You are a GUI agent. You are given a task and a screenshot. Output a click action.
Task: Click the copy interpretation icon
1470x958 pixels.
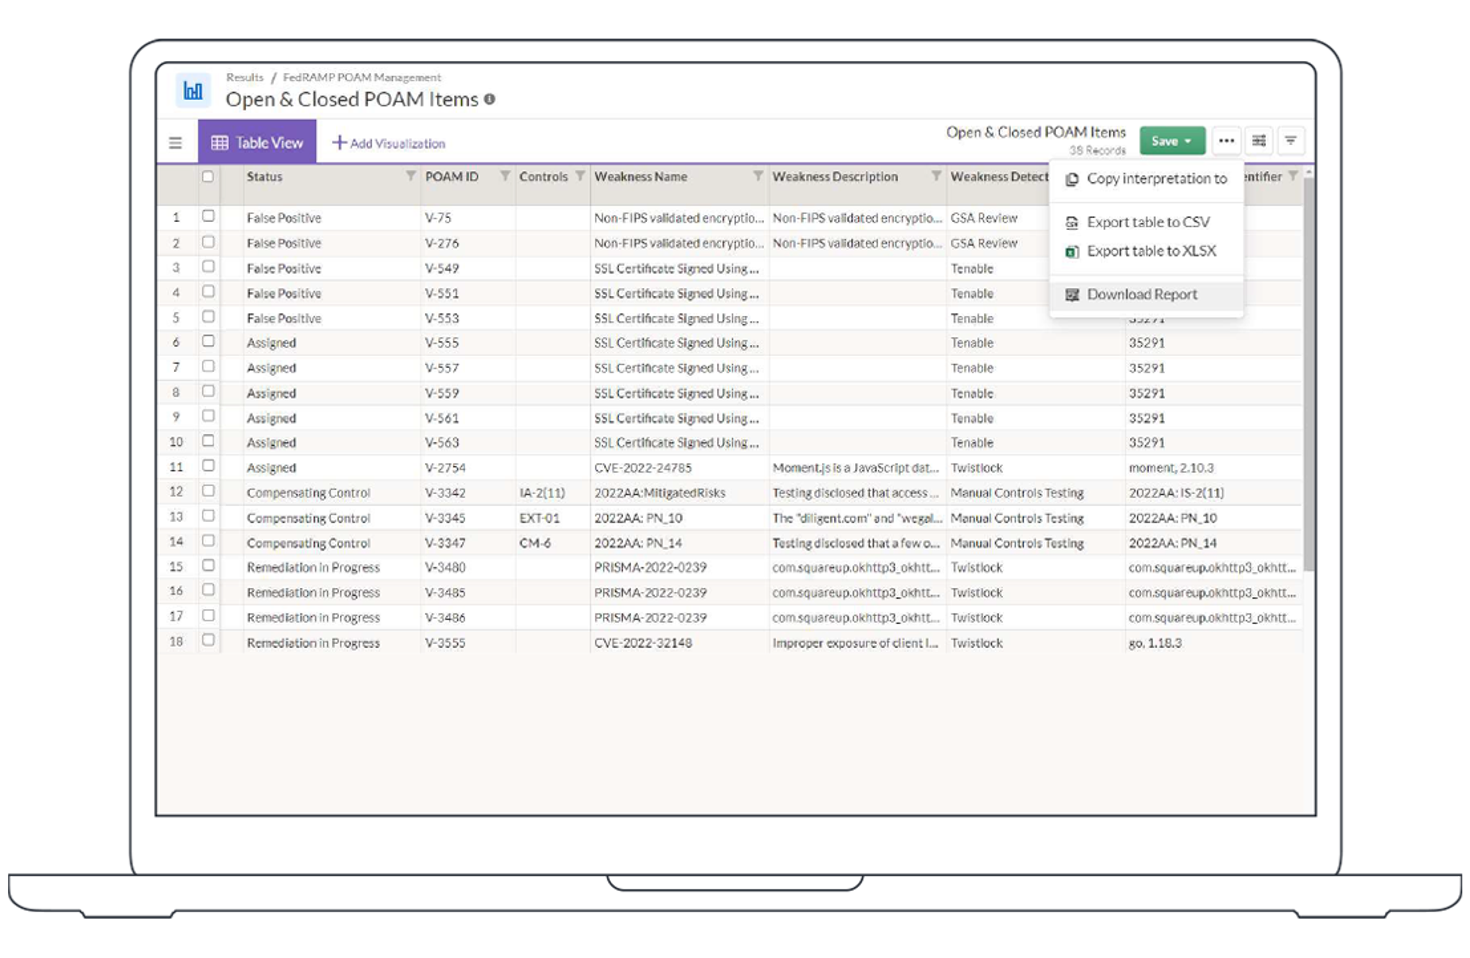tap(1072, 179)
